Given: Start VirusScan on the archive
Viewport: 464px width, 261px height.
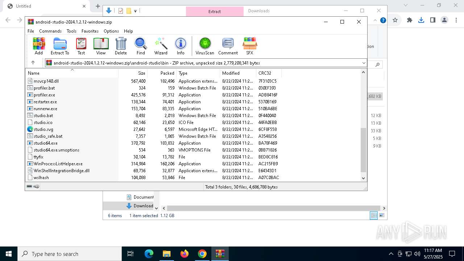Looking at the screenshot, I should [x=205, y=46].
